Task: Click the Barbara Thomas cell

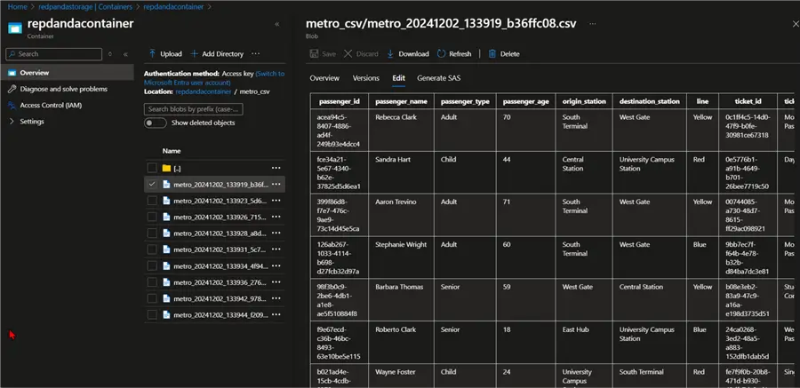Action: 401,300
